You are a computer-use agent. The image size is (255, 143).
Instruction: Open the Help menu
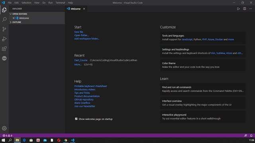point(70,3)
